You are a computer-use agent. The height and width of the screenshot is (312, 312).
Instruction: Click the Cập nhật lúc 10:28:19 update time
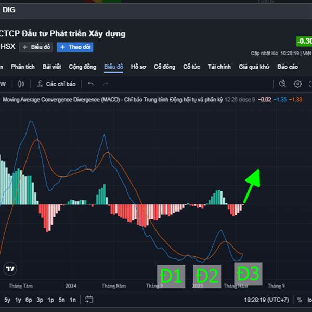pyautogui.click(x=275, y=54)
